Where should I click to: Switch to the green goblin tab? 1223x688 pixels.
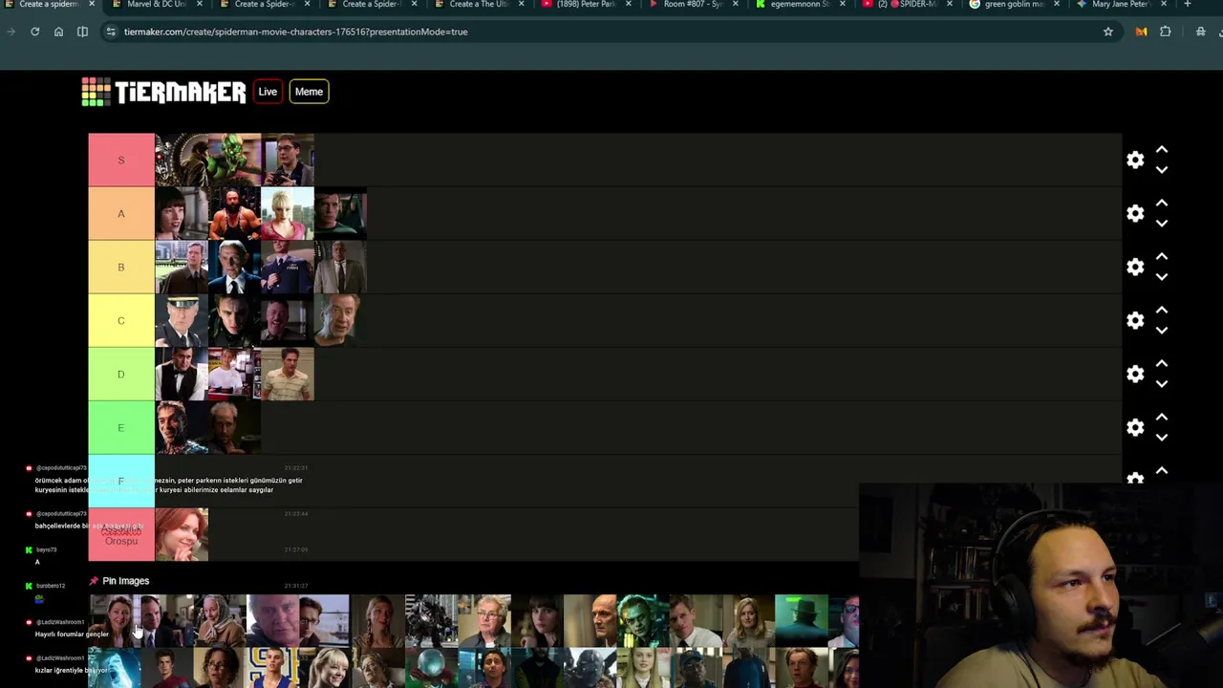(x=1013, y=5)
